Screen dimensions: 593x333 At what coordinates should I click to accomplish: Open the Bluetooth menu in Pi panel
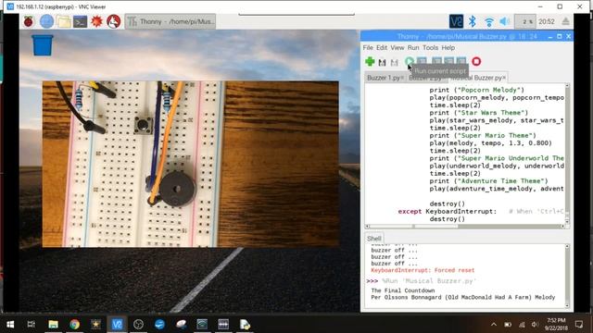[x=472, y=21]
